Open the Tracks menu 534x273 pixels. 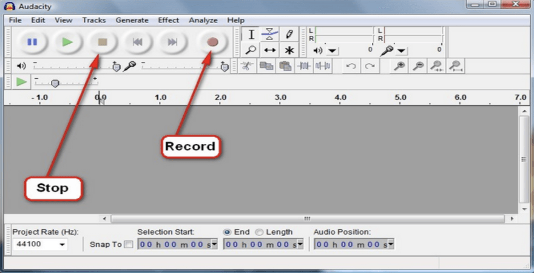pos(94,20)
